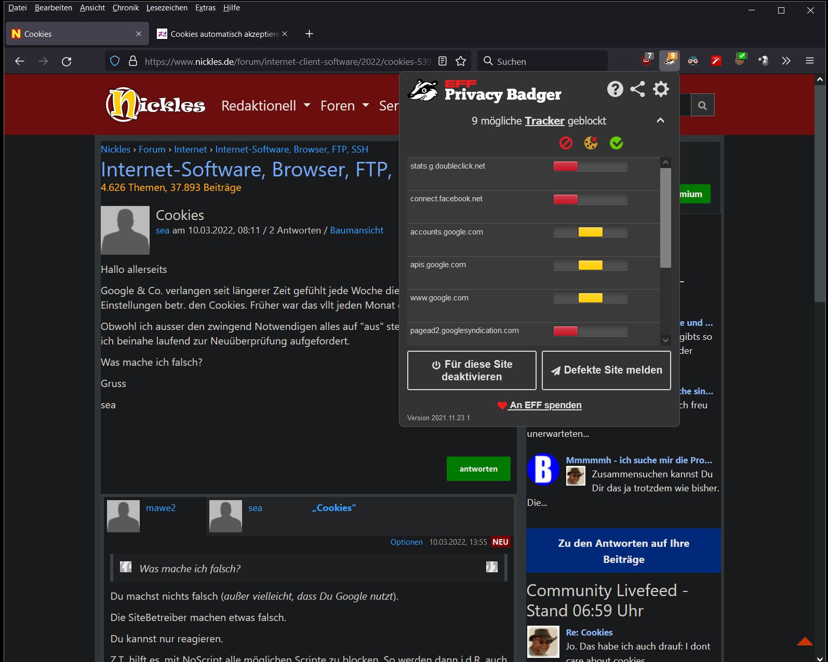Click the Optionen link in reply

point(406,542)
